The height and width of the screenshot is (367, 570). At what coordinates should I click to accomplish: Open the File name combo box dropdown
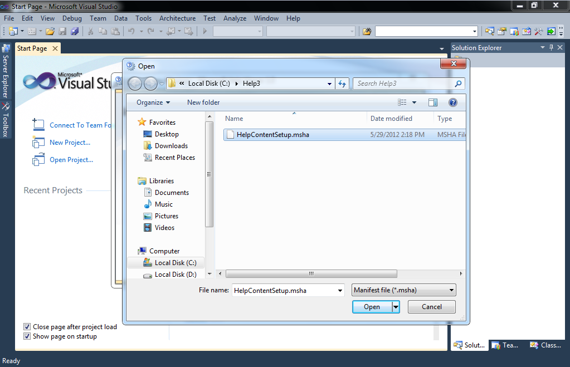pyautogui.click(x=340, y=290)
